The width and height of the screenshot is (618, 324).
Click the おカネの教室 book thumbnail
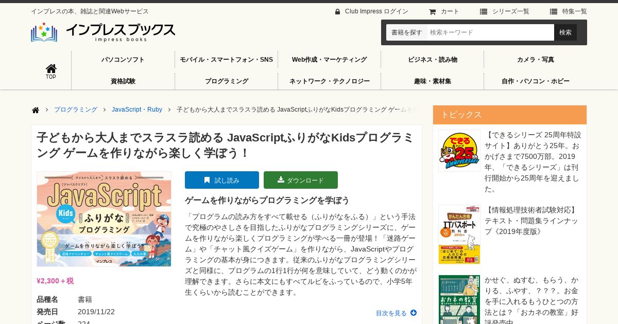coord(459,299)
